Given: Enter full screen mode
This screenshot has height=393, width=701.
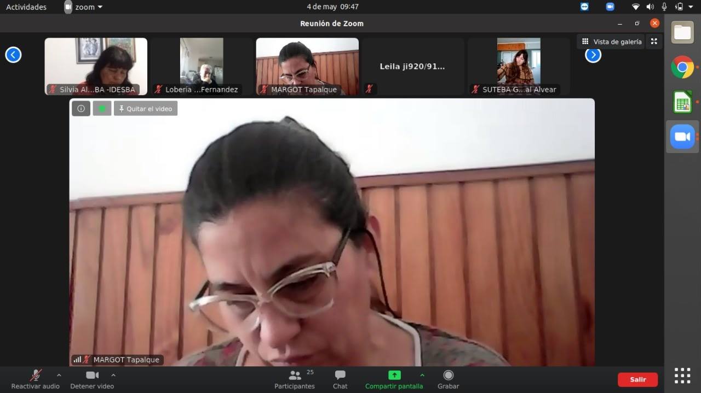Looking at the screenshot, I should tap(654, 42).
